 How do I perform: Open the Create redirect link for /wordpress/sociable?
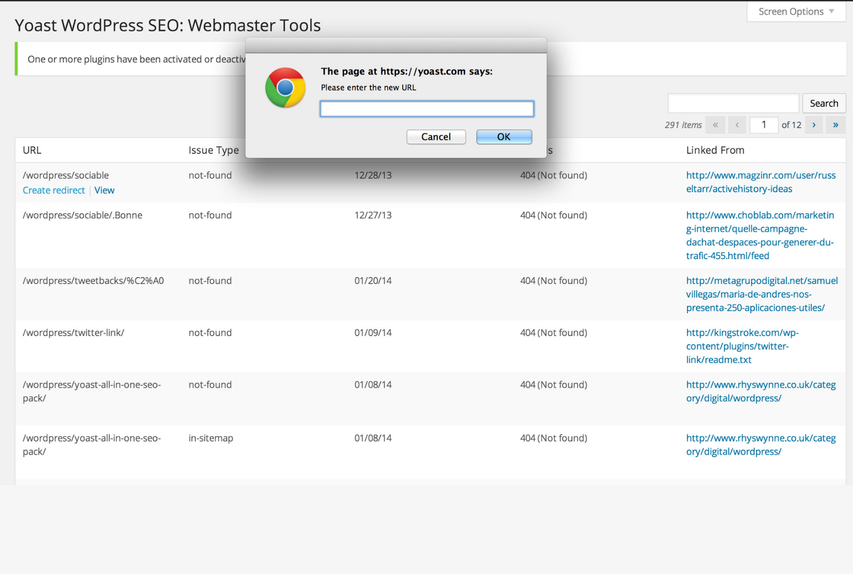pyautogui.click(x=54, y=190)
